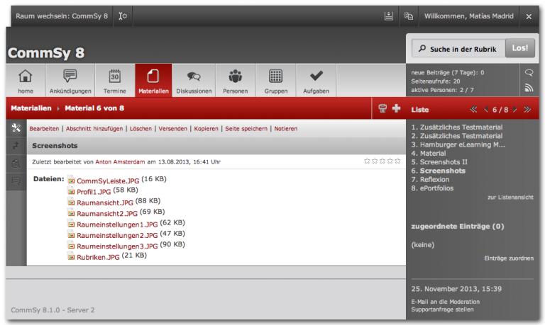Open the Diskussionen tab
Screen dimensions: 545x325
(x=194, y=81)
